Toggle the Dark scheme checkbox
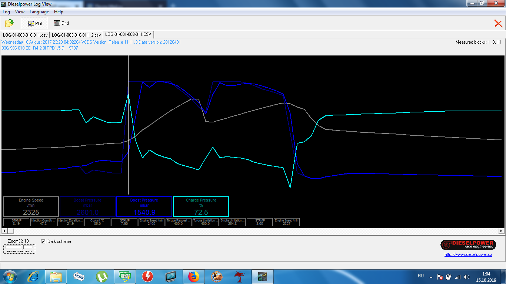This screenshot has width=506, height=284. coord(43,241)
